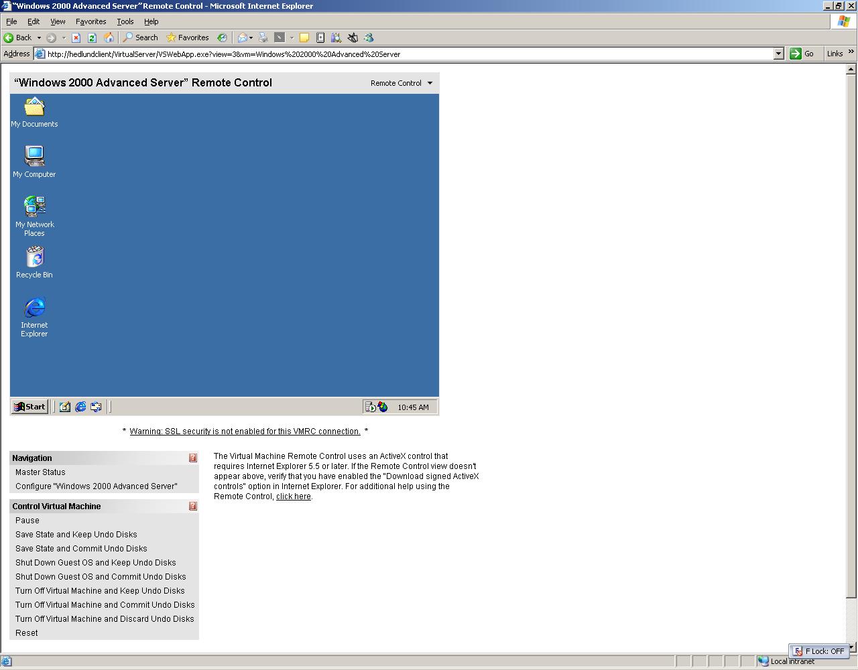
Task: Expand the Address bar dropdown arrow
Action: pos(778,54)
